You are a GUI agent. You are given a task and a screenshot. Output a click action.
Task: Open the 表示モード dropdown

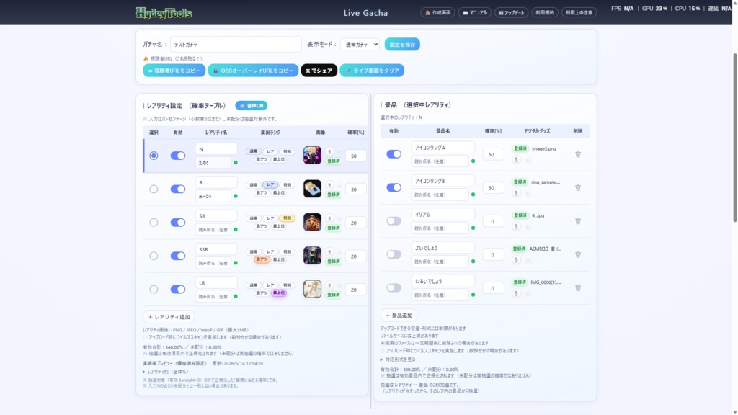pos(360,44)
